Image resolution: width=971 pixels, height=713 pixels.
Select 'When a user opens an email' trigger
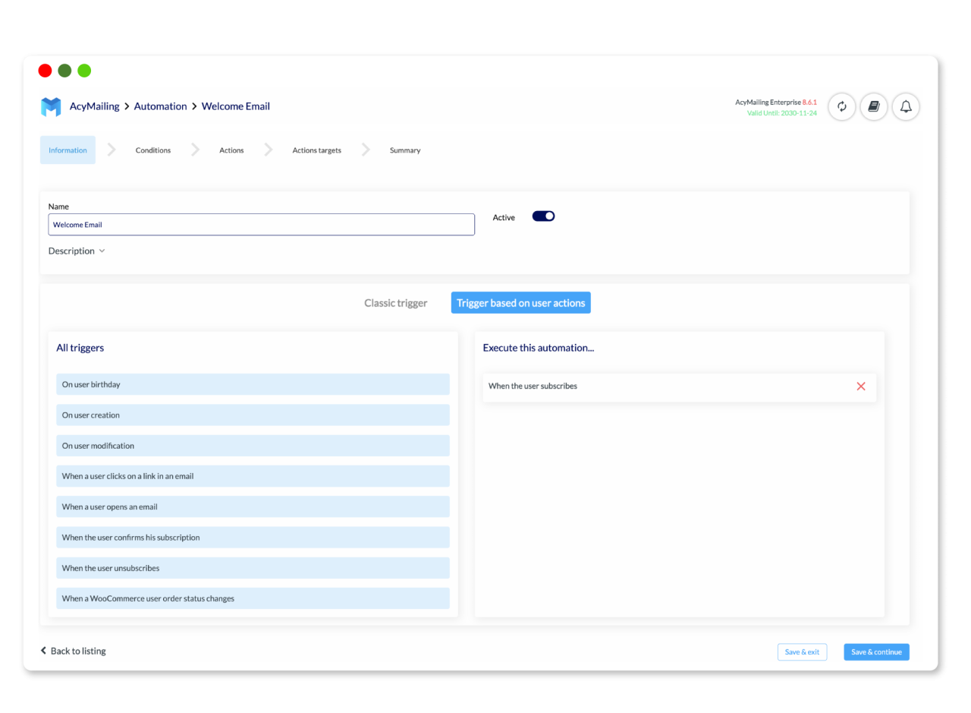point(253,507)
